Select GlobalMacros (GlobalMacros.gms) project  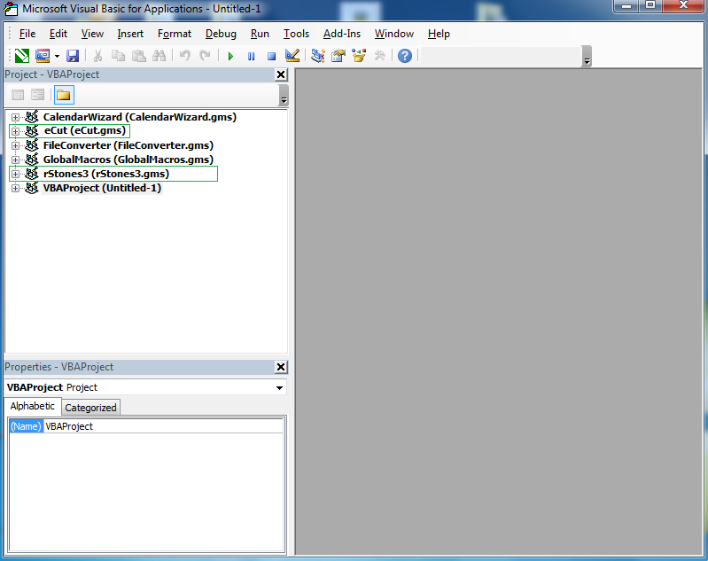(x=128, y=160)
